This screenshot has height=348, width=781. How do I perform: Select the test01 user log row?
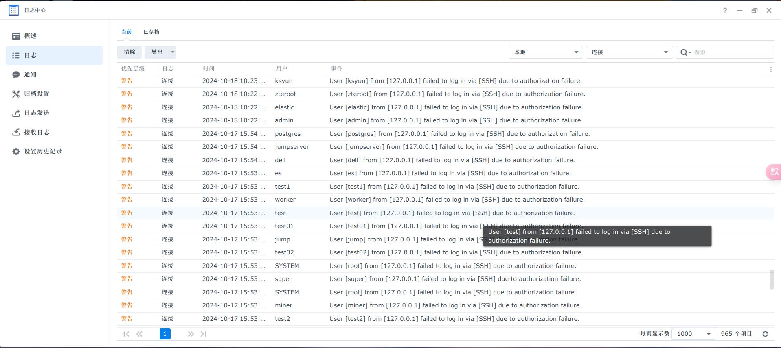coord(445,226)
